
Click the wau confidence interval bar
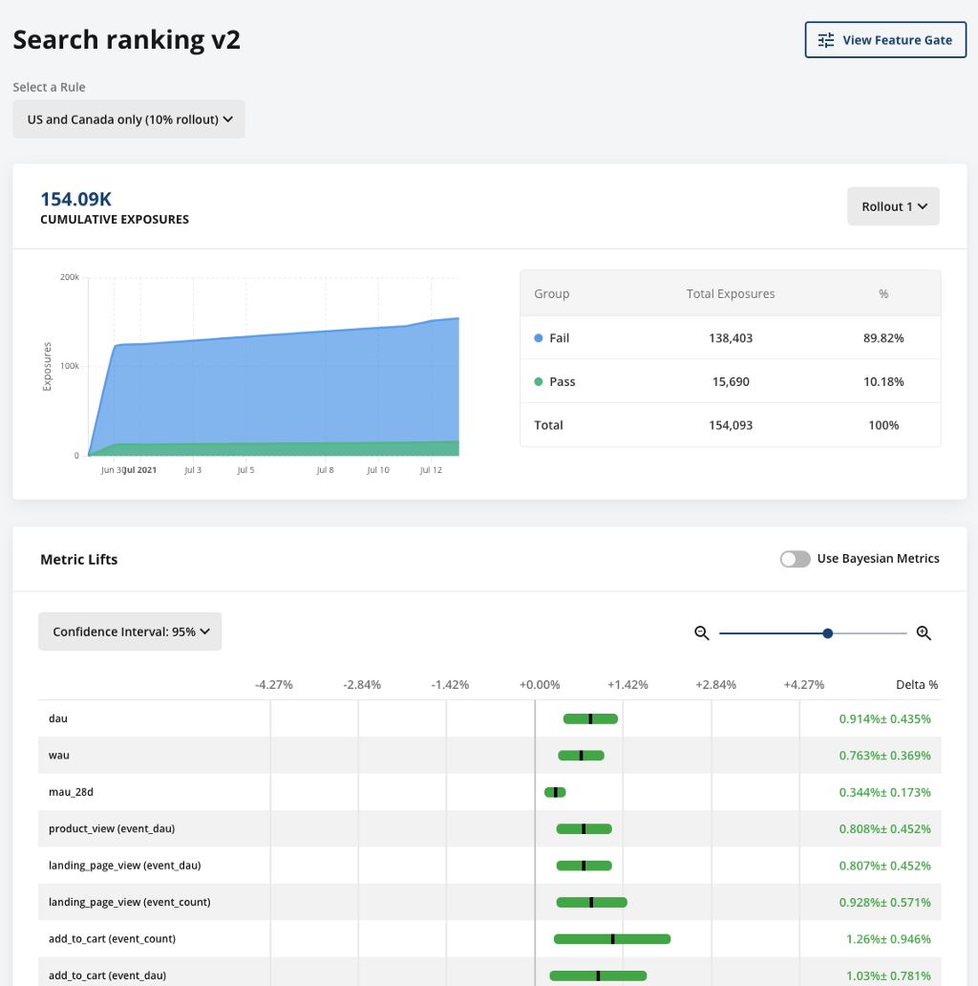(581, 755)
